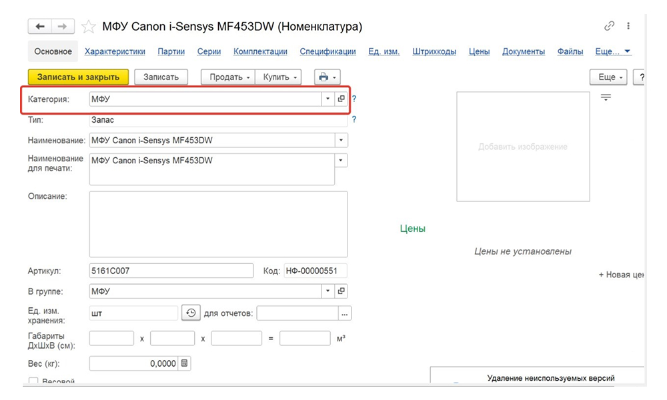Click the Записать button
This screenshot has height=400, width=667.
tap(161, 77)
